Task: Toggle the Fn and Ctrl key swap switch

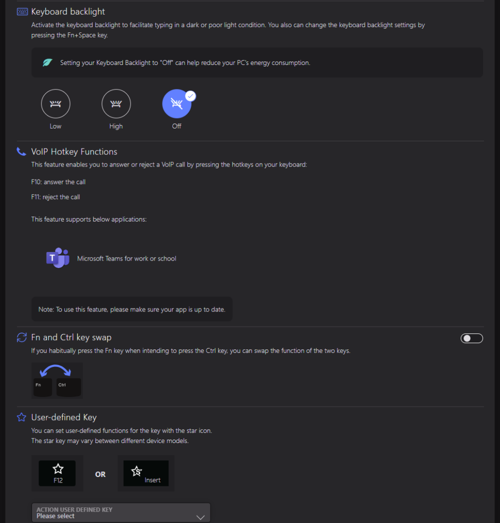Action: tap(471, 338)
